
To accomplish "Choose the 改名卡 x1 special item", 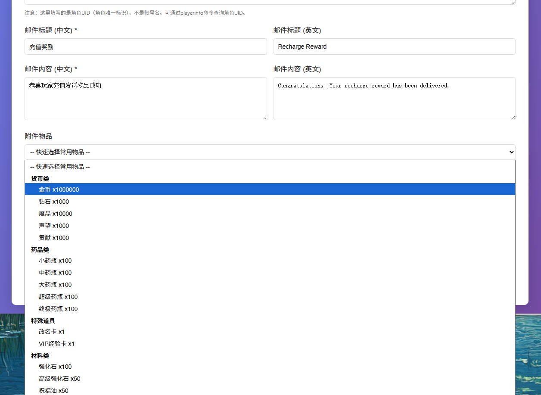I will [52, 332].
